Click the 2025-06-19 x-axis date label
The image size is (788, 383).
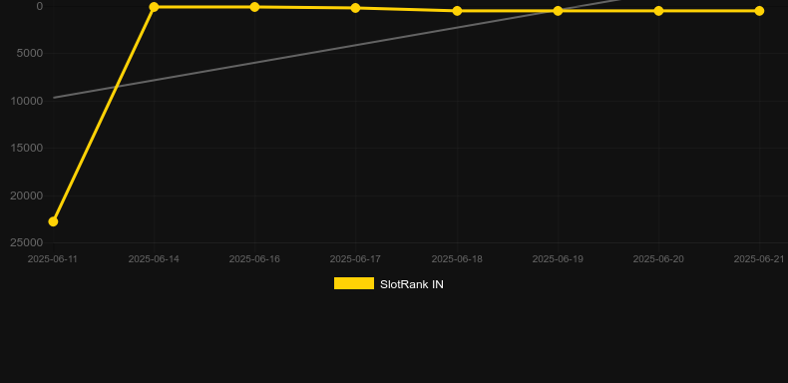(558, 259)
